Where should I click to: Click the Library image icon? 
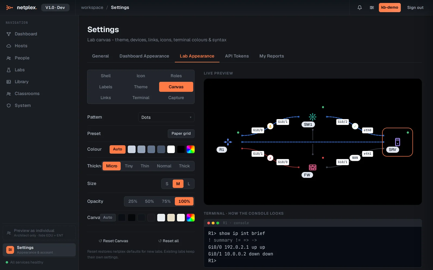[x=9, y=82]
